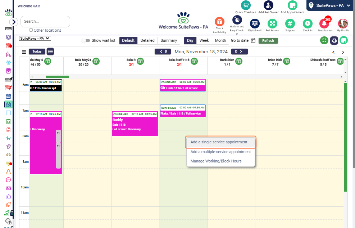Click first +1 overflow badge in Bala May 4 column

click(x=58, y=136)
